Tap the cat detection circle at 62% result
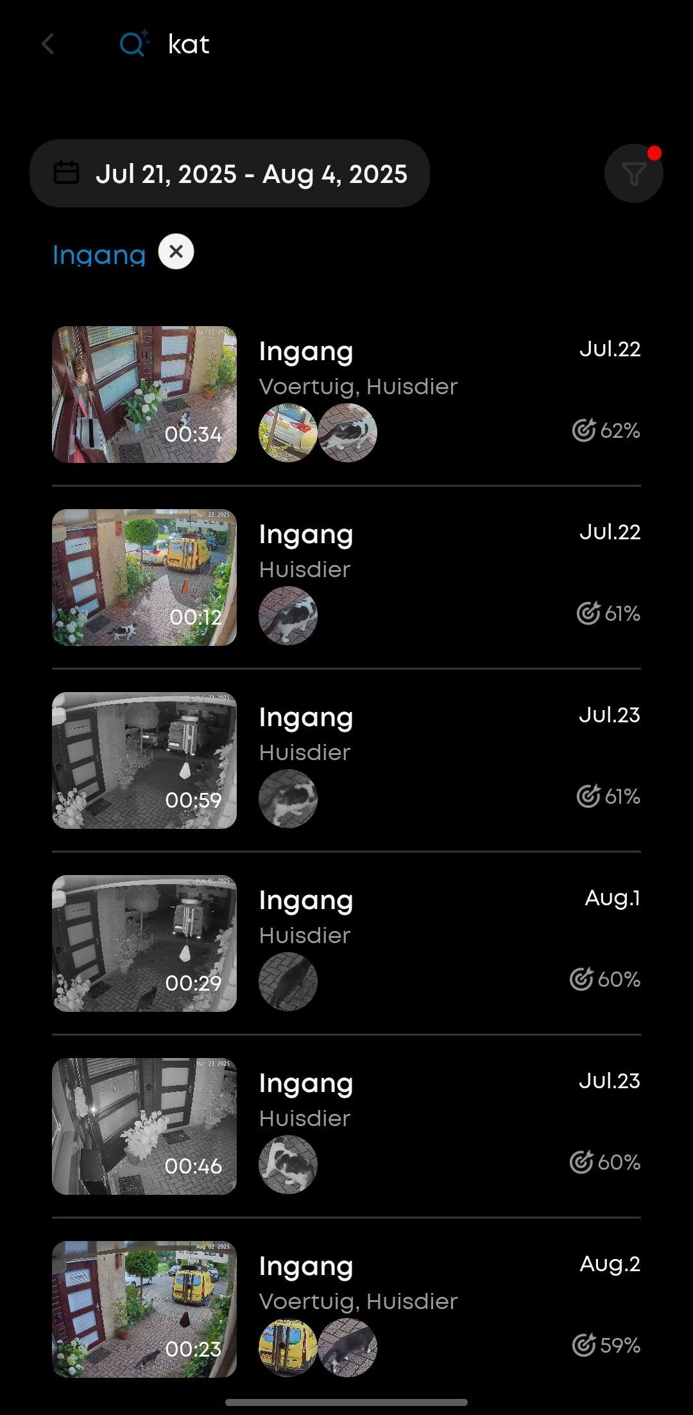This screenshot has height=1415, width=693. point(348,432)
